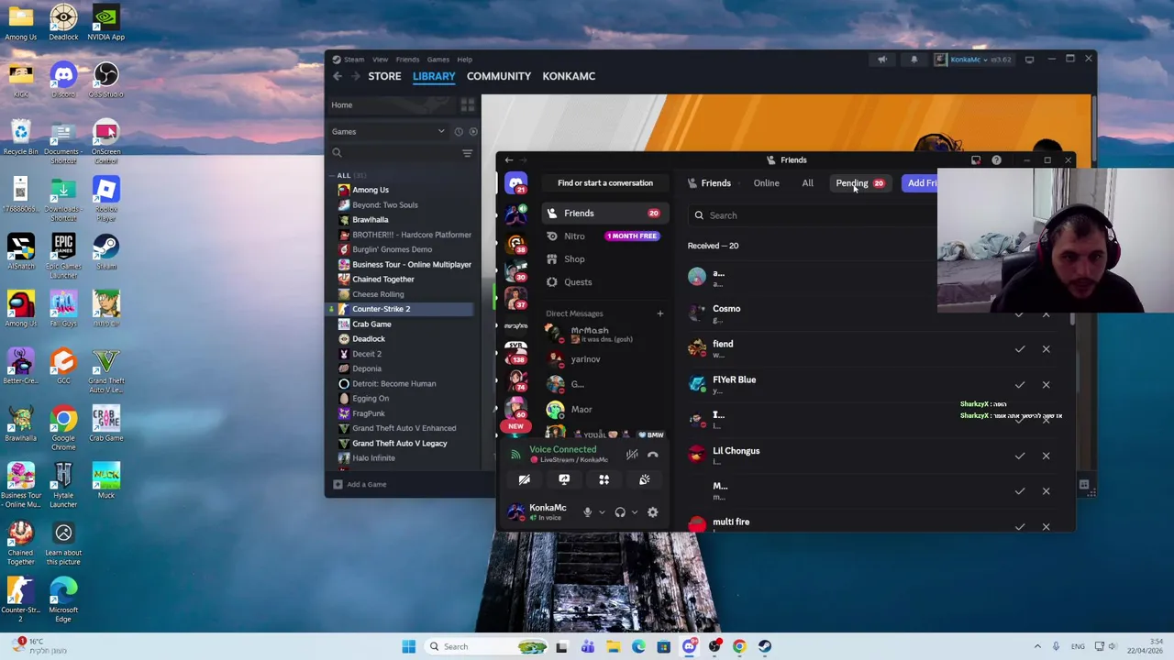Screen dimensions: 1174x660
Task: Open OBS Studio desktop shortcut
Action: [x=105, y=79]
